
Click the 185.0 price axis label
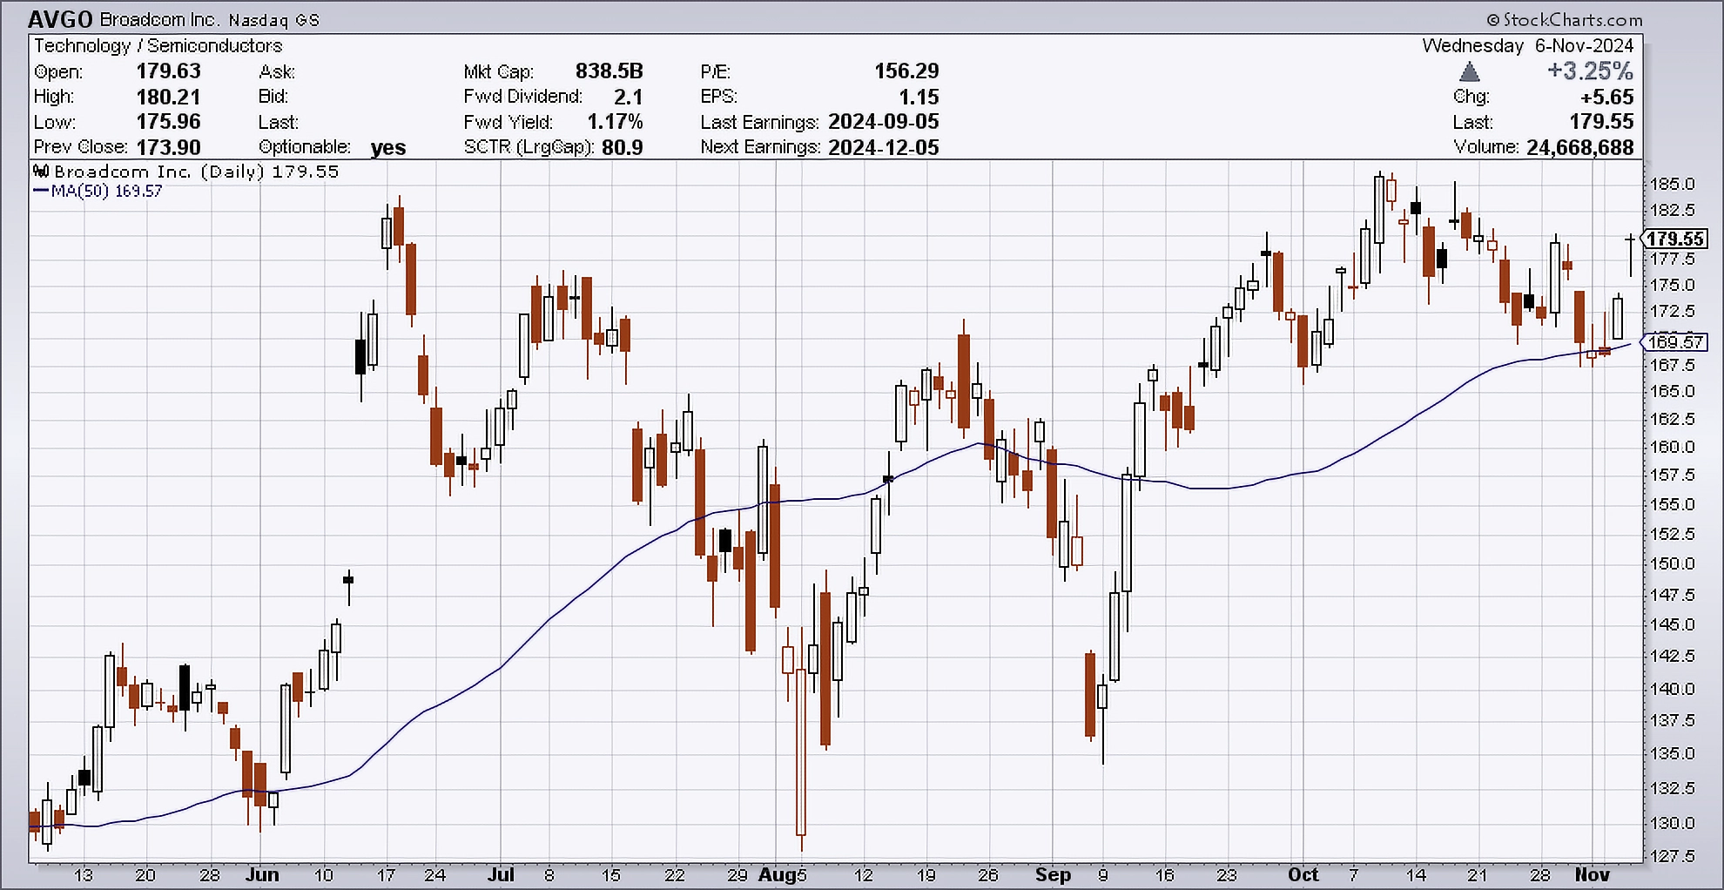tap(1673, 184)
